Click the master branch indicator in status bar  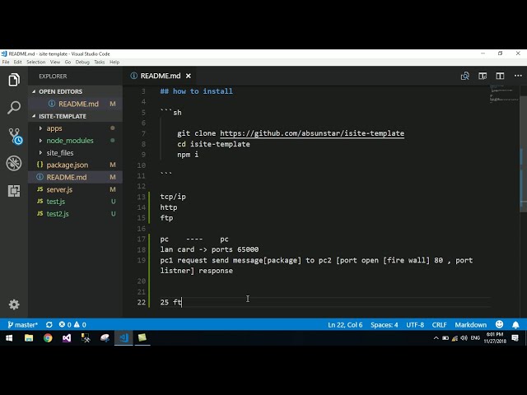click(x=22, y=325)
